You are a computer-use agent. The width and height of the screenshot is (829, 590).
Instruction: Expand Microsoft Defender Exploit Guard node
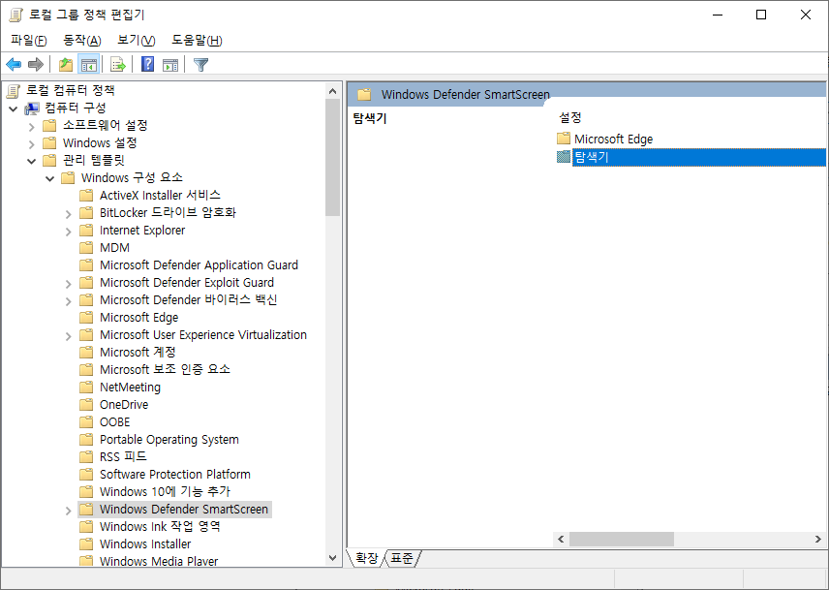tap(68, 283)
